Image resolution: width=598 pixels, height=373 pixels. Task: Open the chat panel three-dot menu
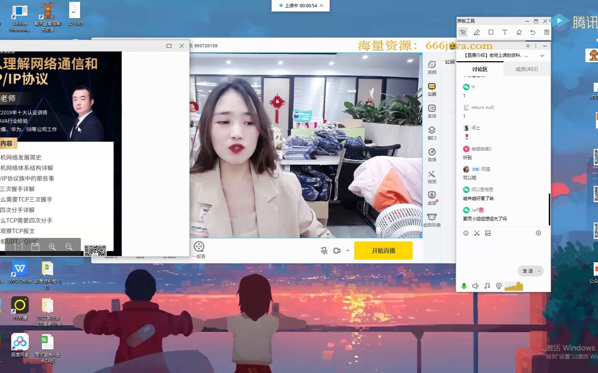(x=536, y=46)
